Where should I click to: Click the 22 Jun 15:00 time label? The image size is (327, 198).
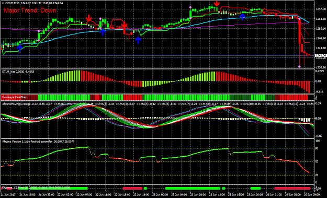point(122,195)
